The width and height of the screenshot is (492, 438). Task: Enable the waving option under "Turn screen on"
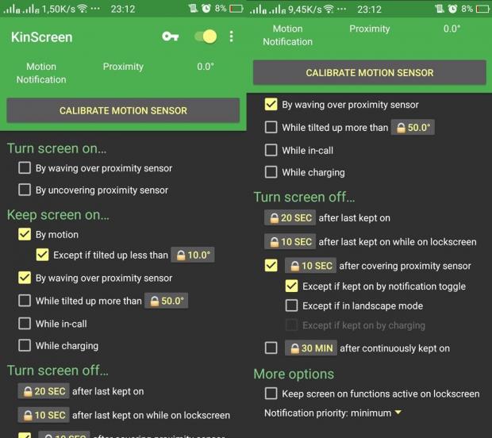[25, 168]
